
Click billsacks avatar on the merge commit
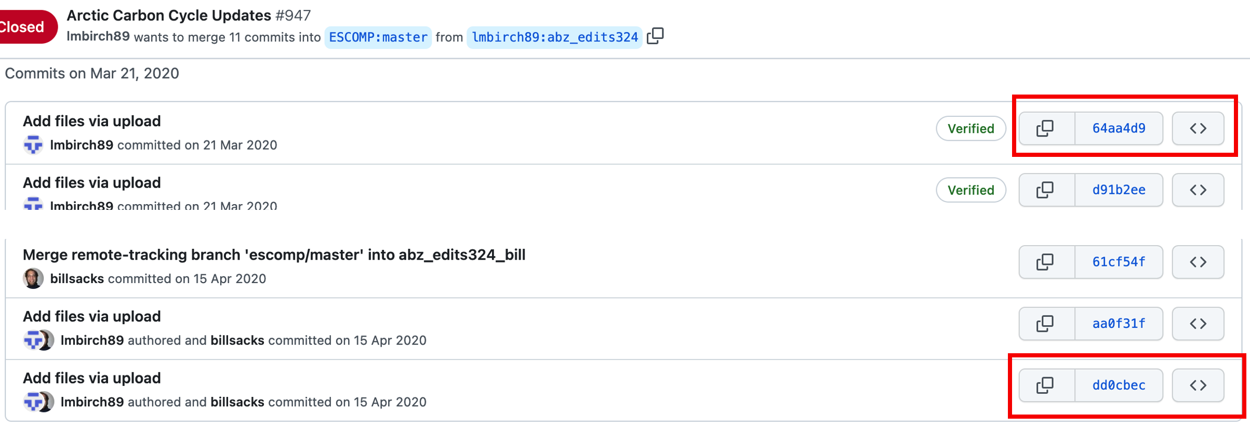tap(33, 279)
